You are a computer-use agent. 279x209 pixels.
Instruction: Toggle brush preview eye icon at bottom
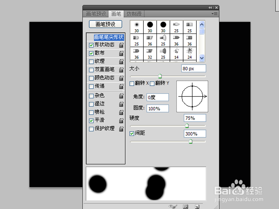[173, 206]
